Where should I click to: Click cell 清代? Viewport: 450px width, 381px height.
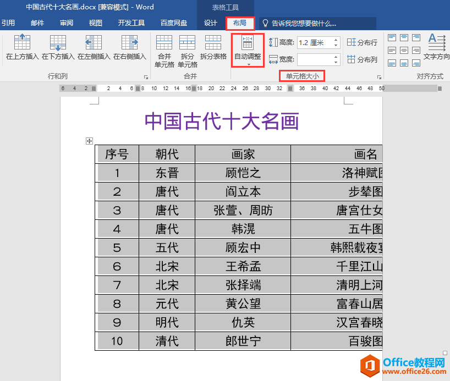167,341
